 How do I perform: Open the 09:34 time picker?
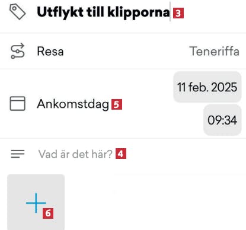pyautogui.click(x=222, y=120)
